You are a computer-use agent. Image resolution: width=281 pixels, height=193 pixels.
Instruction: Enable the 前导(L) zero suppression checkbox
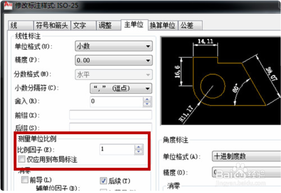[x=25, y=180]
